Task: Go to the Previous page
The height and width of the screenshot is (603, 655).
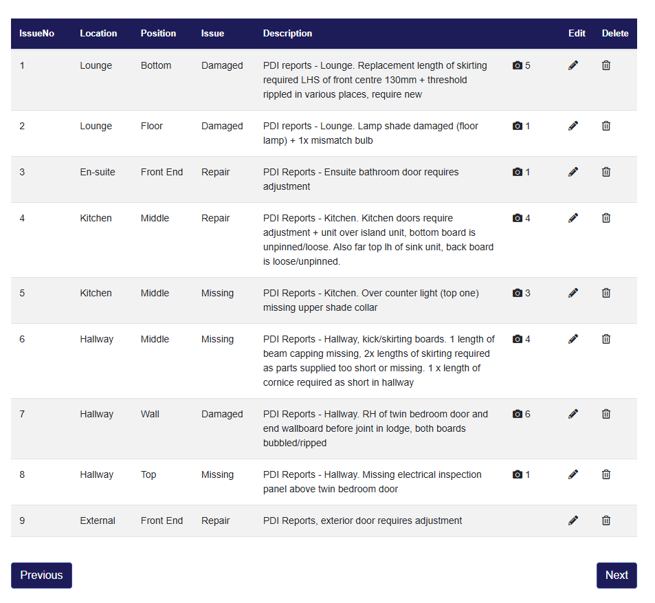Action: 41,575
